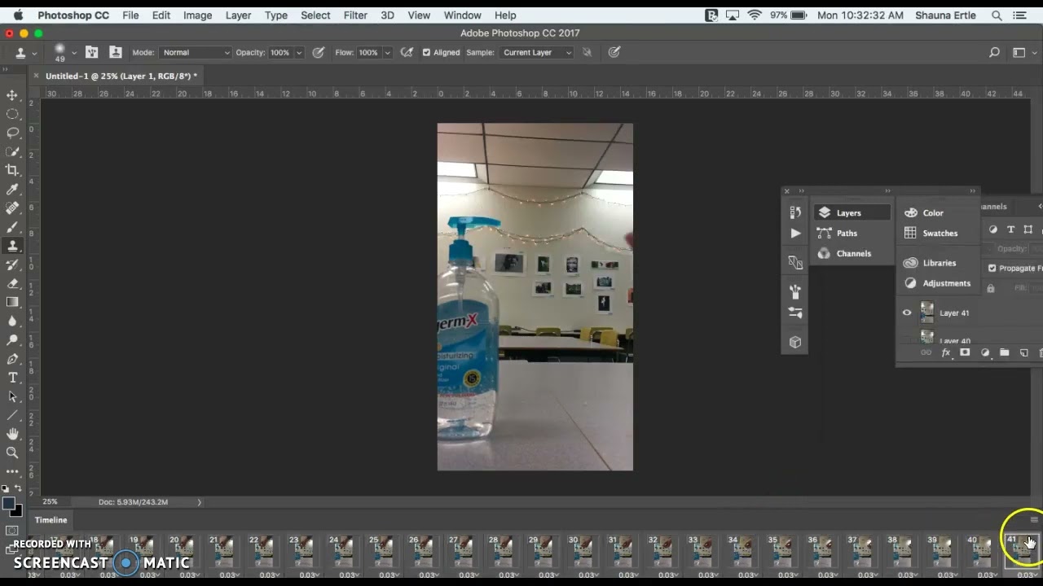The width and height of the screenshot is (1043, 586).
Task: Open the Edit Toolbar ellipsis
Action: [12, 471]
